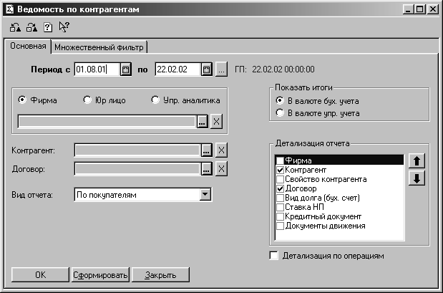Select the Основная tab

coord(29,47)
